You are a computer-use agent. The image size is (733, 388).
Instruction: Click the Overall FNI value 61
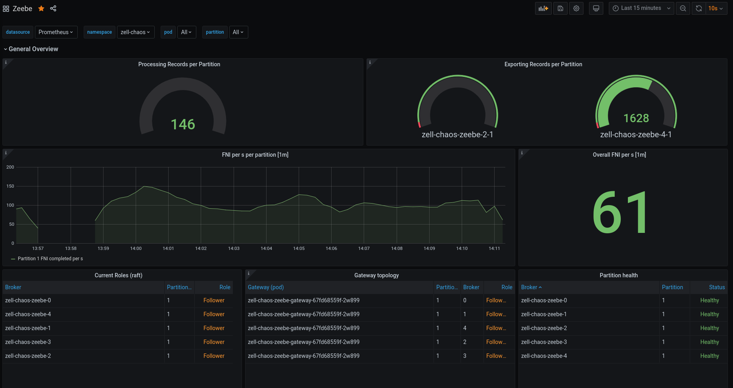(x=621, y=212)
